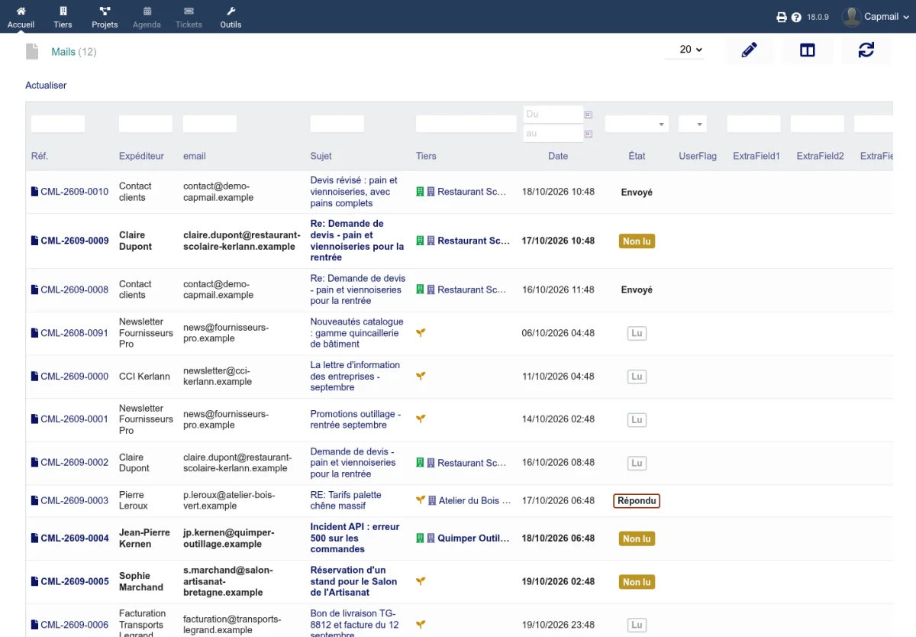Open the Projets menu
This screenshot has width=916, height=637.
coord(105,17)
